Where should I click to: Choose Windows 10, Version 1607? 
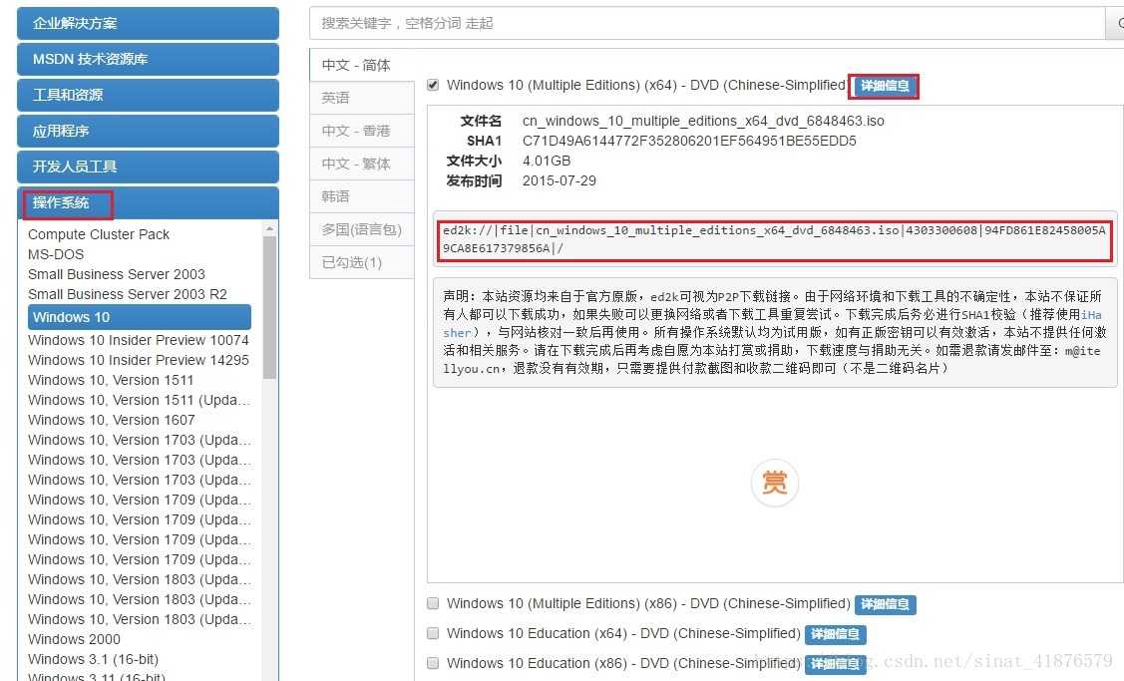111,420
